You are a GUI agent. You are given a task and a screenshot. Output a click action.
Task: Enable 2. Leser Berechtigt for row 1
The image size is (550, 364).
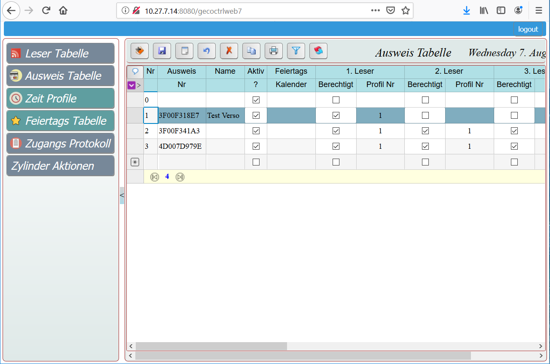coord(425,115)
